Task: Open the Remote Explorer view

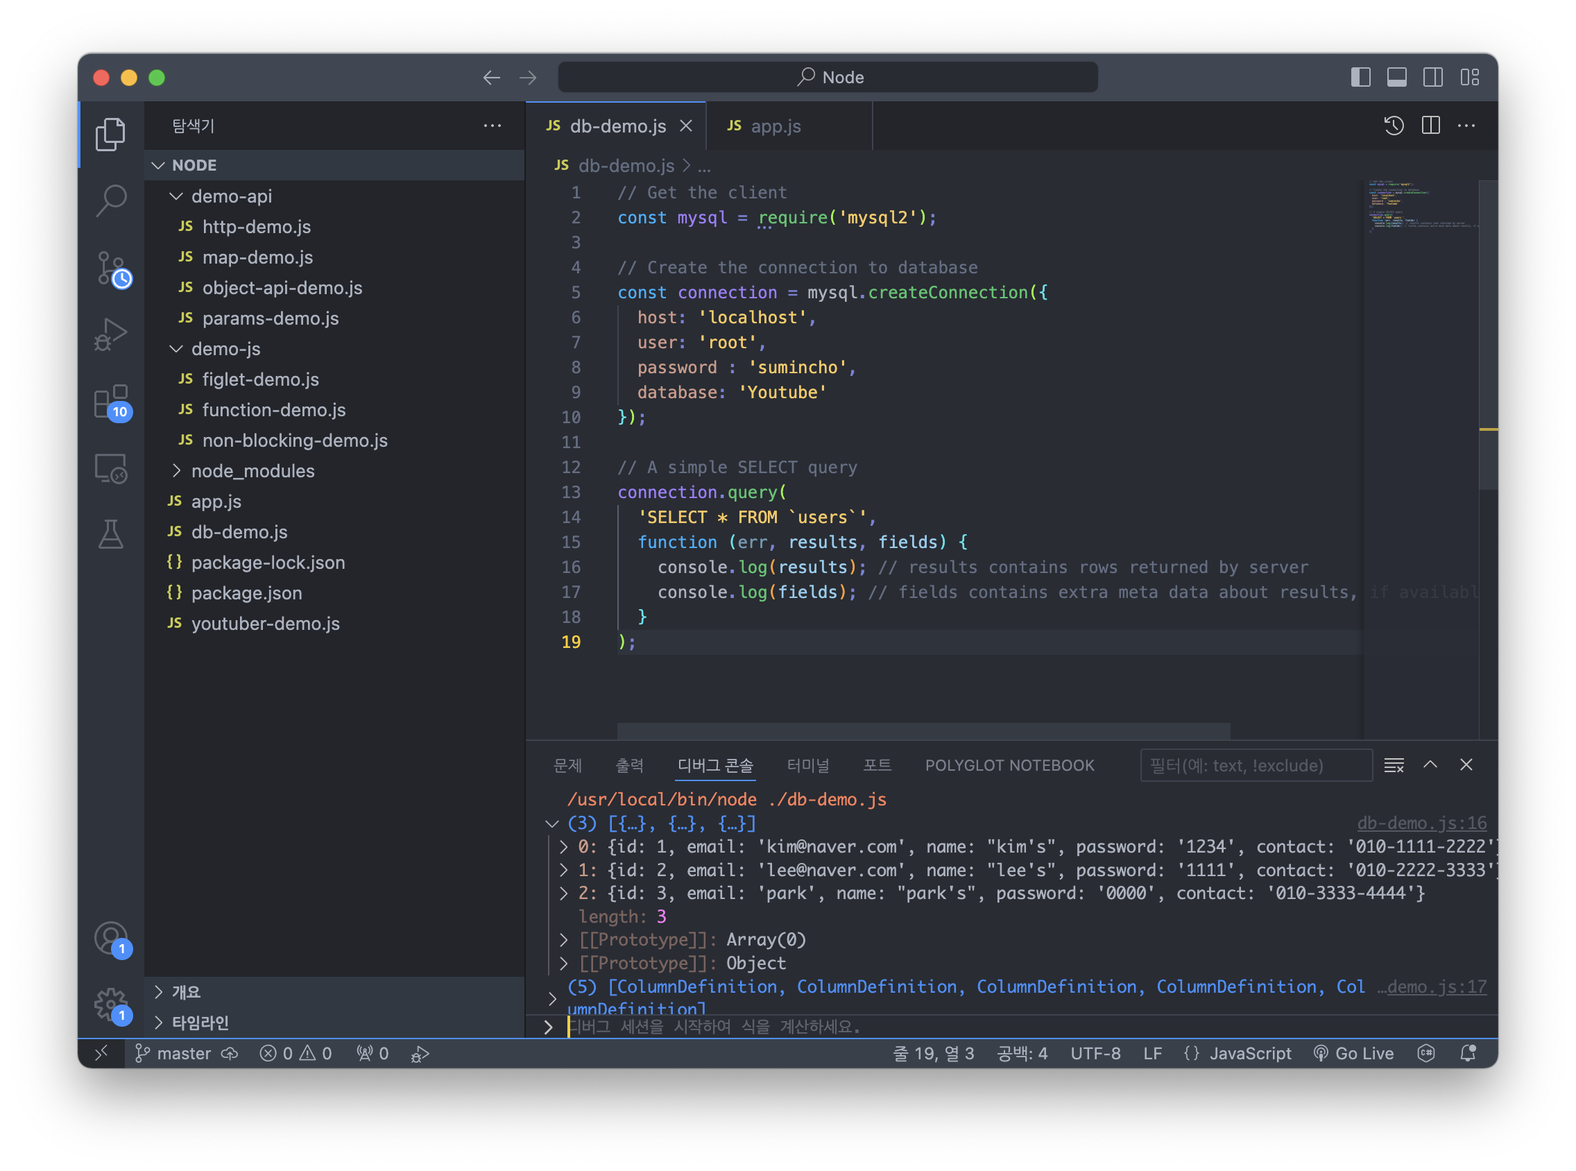Action: tap(110, 468)
